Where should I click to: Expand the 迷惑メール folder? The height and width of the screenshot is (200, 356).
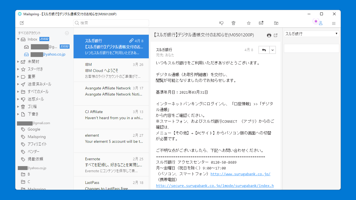tap(18, 99)
